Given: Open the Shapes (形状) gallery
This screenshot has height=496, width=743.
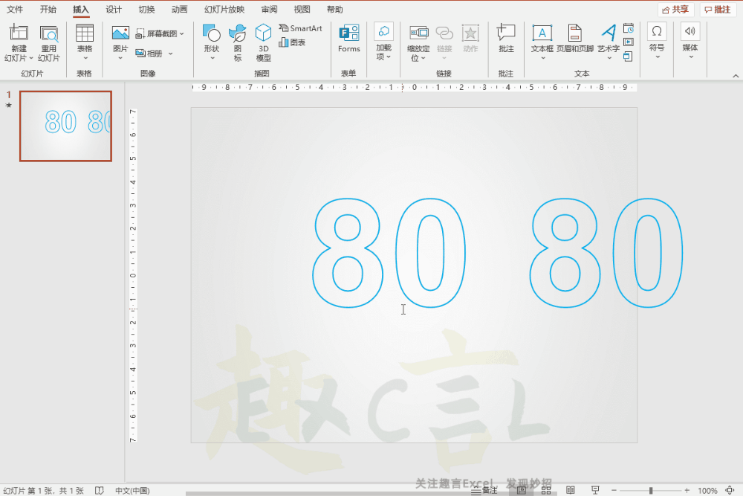Looking at the screenshot, I should 211,33.
